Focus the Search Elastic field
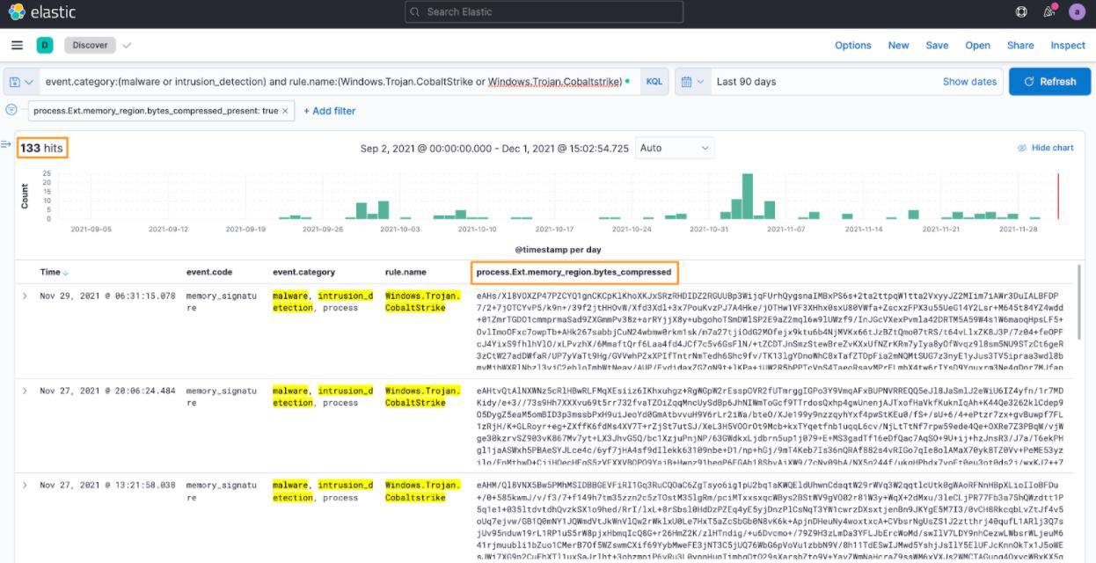The image size is (1096, 563). click(544, 12)
